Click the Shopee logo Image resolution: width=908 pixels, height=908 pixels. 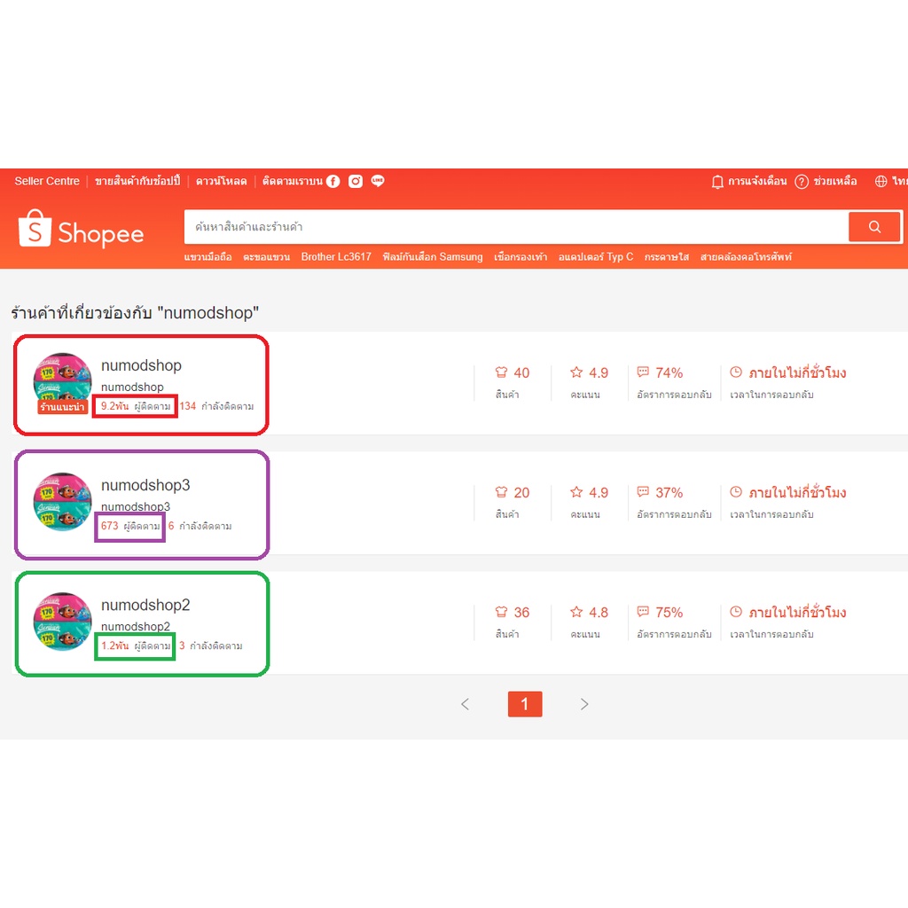(x=82, y=230)
